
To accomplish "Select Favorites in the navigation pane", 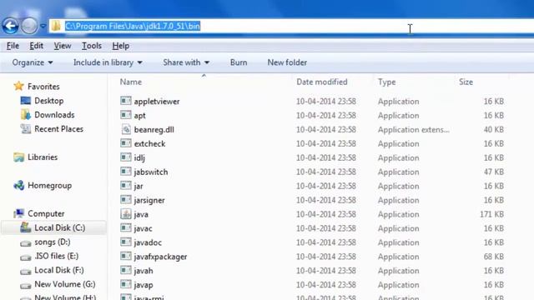I will pos(43,87).
